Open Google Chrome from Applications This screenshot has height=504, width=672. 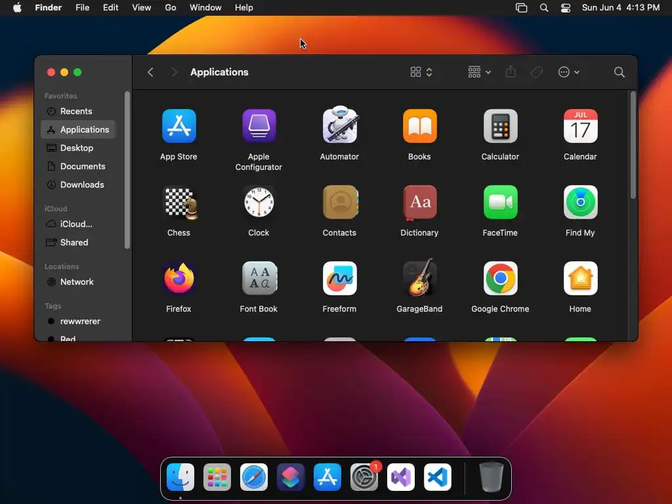500,278
